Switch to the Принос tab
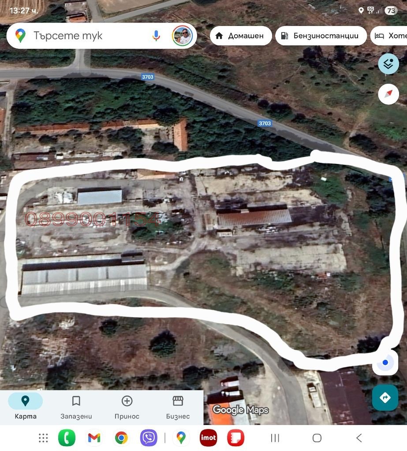 pyautogui.click(x=127, y=407)
